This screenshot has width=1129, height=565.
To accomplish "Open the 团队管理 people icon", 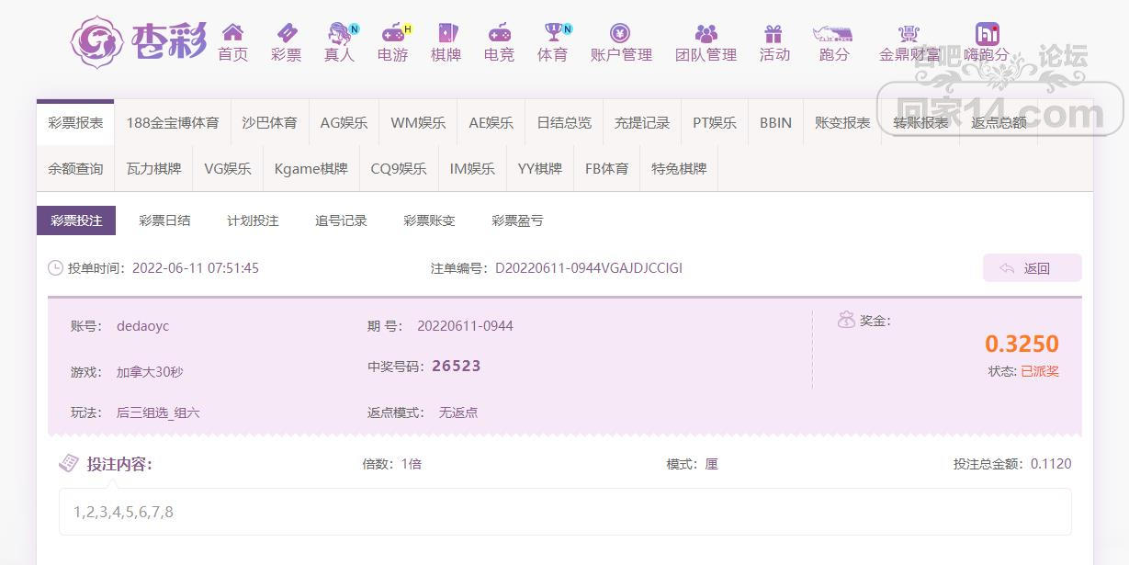I will click(x=706, y=33).
